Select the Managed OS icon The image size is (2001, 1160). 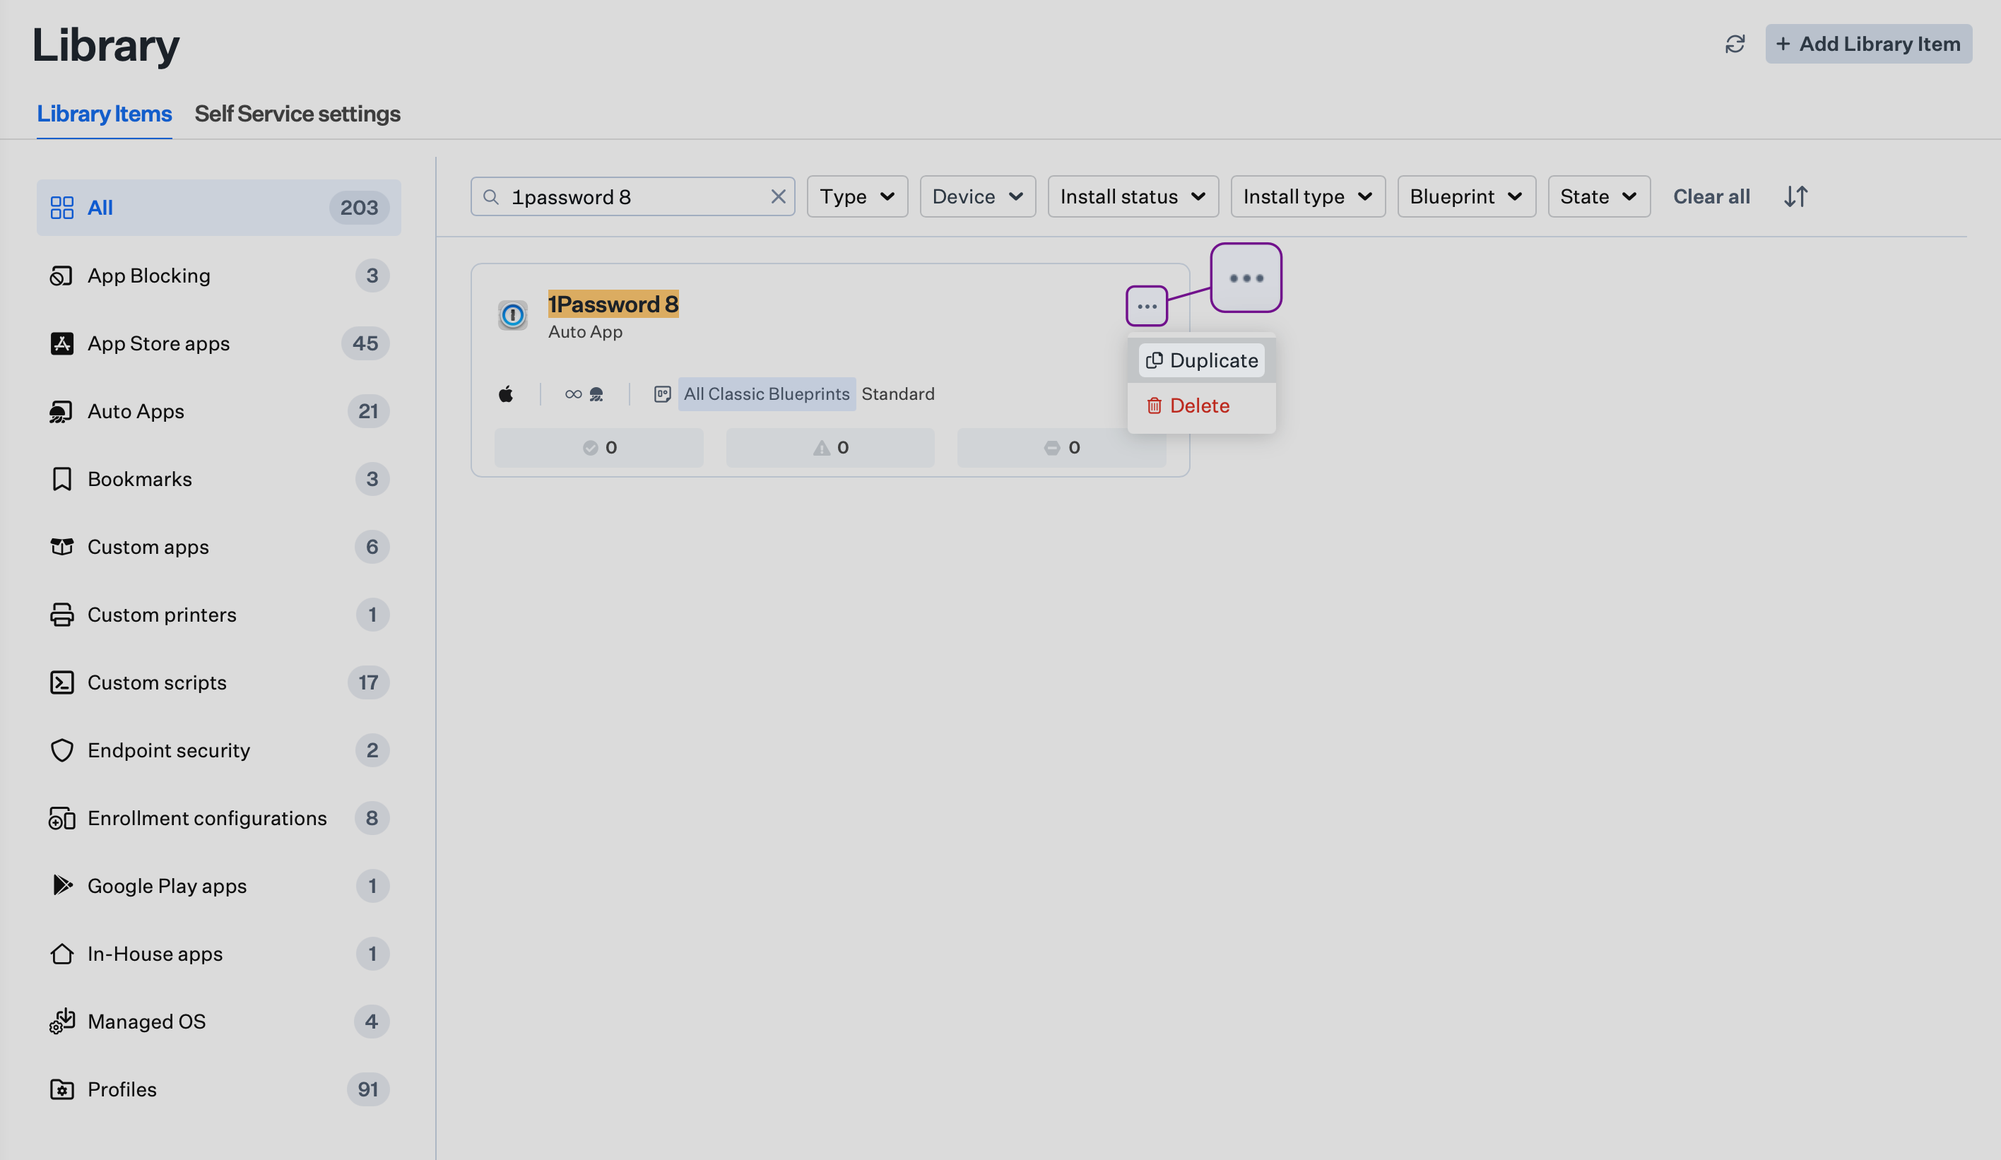coord(61,1021)
